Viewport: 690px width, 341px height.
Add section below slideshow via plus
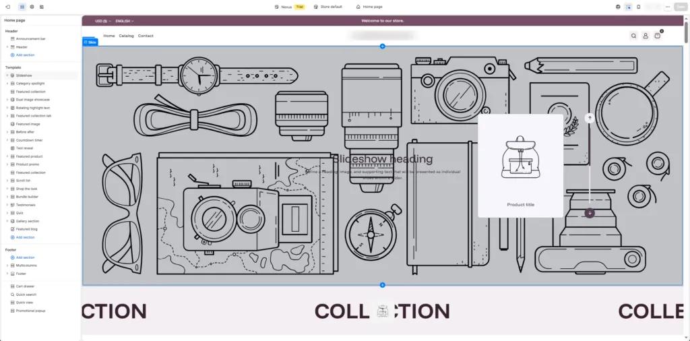(x=383, y=285)
